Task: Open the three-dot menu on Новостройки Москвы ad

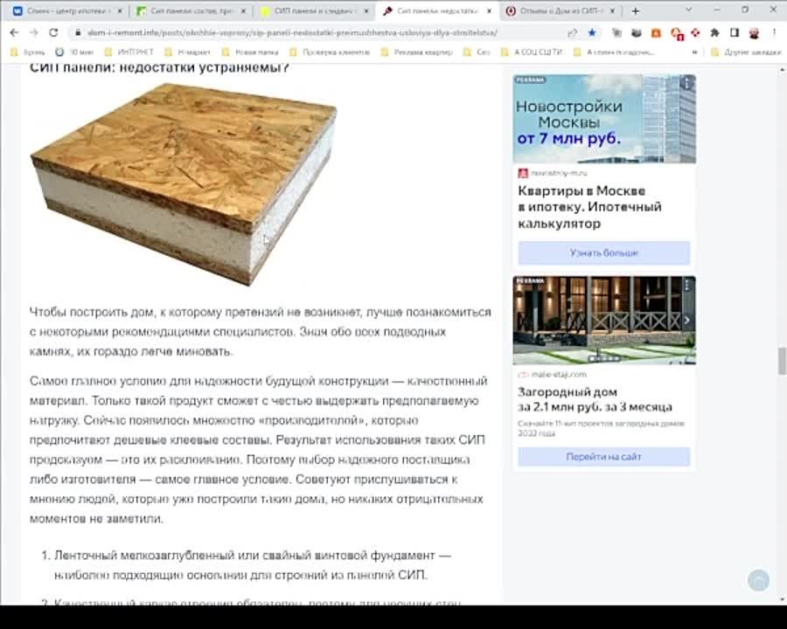Action: click(x=687, y=84)
